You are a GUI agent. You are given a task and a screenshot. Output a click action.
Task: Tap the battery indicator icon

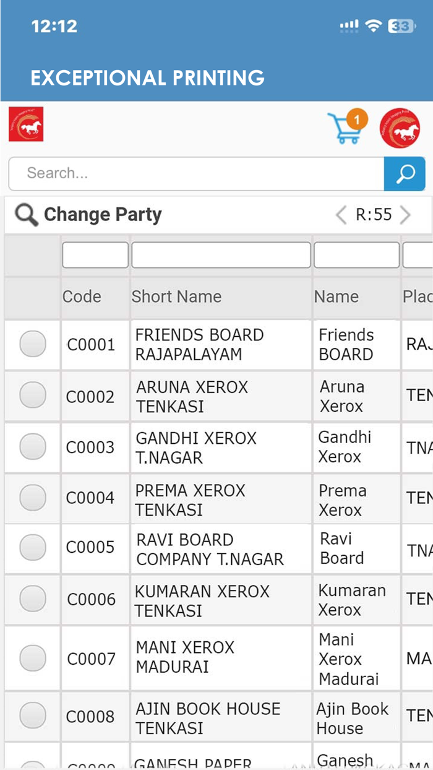[401, 26]
